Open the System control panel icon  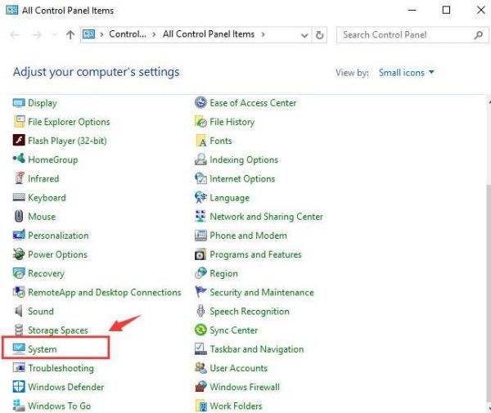coord(20,349)
